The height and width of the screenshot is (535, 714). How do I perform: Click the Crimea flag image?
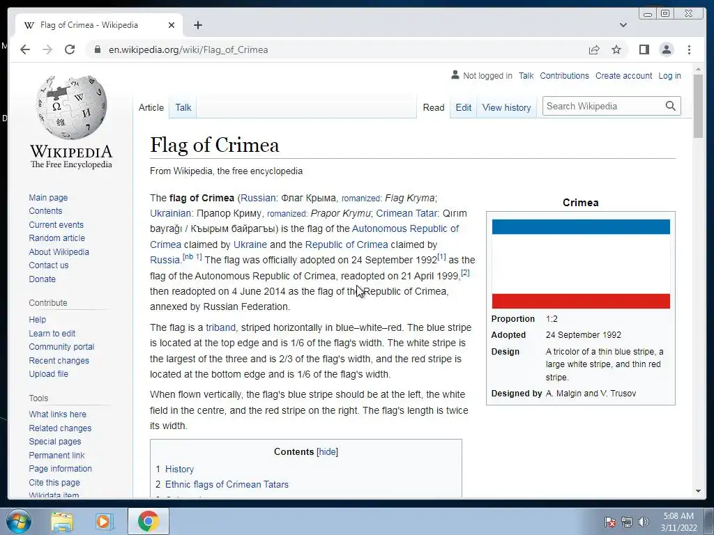coord(581,264)
